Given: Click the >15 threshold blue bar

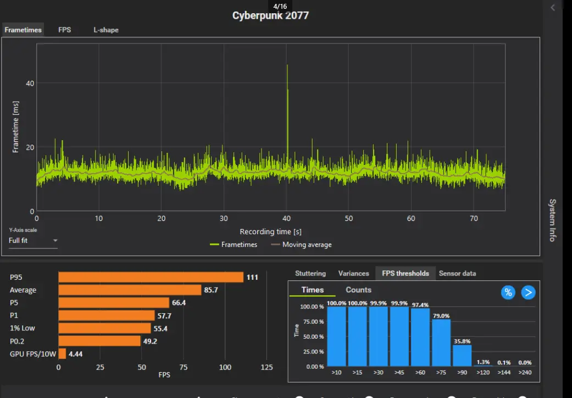Looking at the screenshot, I should [x=357, y=336].
